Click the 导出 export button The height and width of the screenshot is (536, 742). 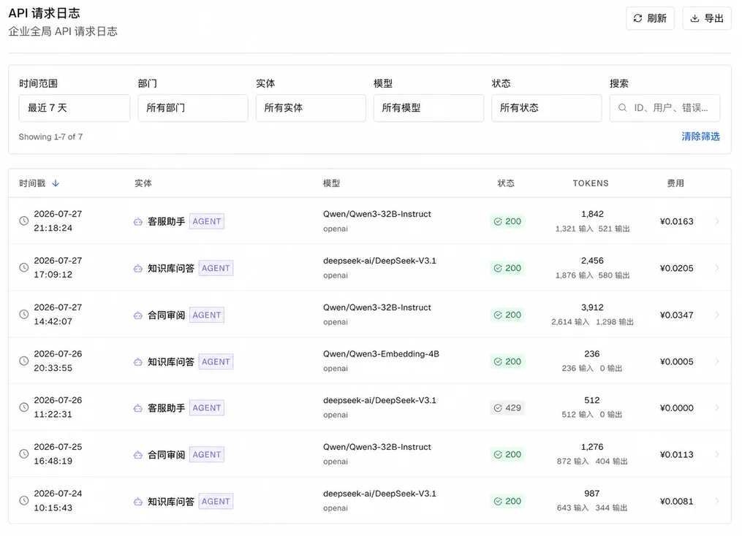pyautogui.click(x=706, y=18)
